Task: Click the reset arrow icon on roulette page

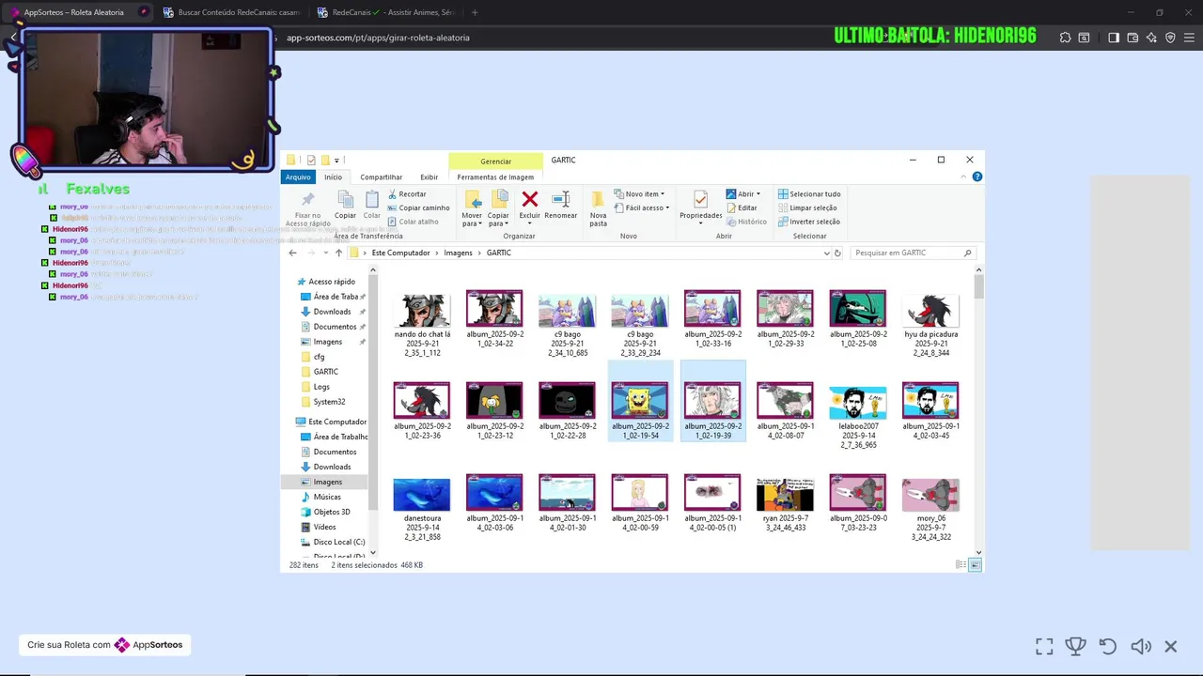Action: pos(1108,646)
